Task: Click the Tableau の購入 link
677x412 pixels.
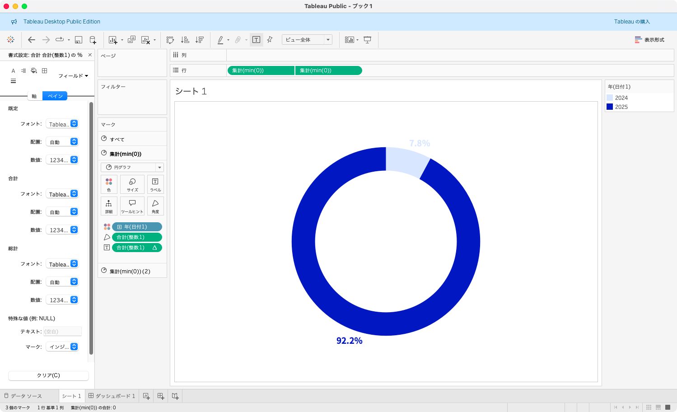Action: [x=632, y=22]
